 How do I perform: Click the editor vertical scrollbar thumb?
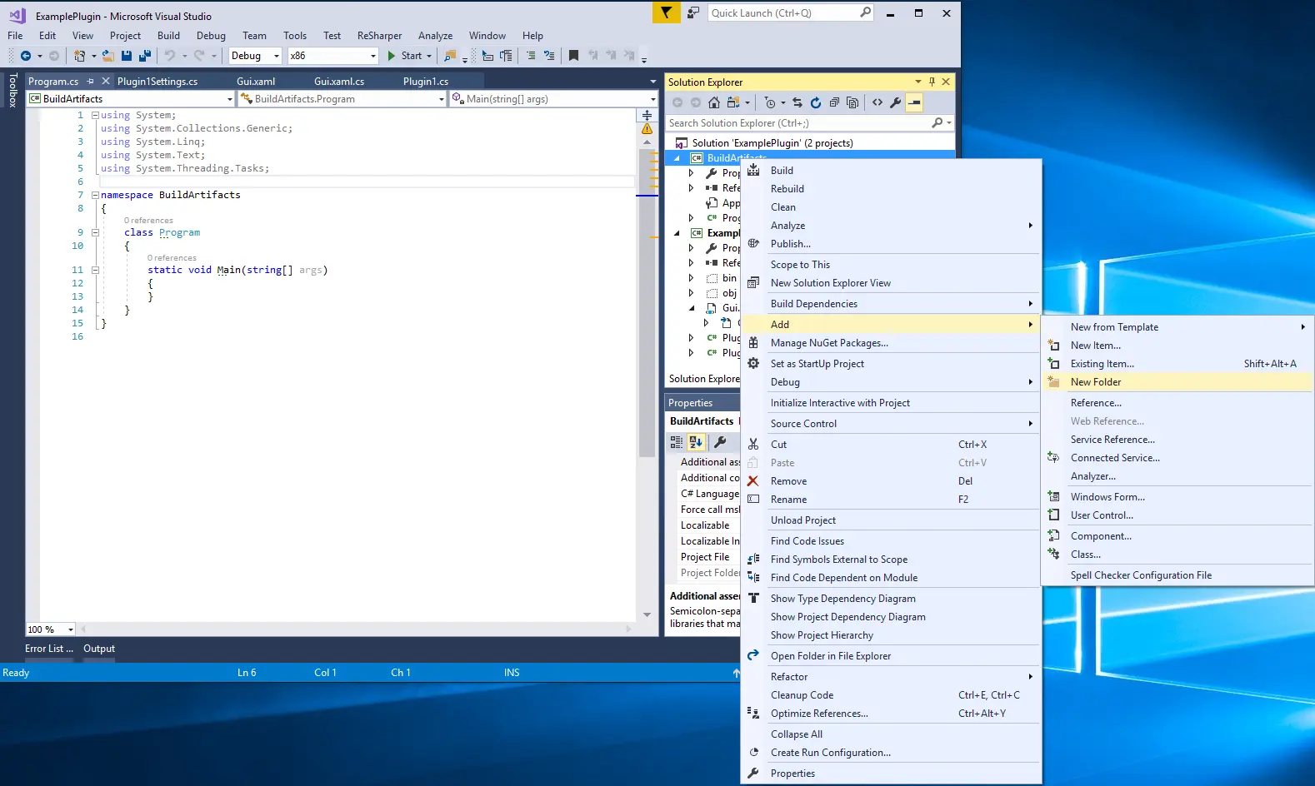(647, 304)
